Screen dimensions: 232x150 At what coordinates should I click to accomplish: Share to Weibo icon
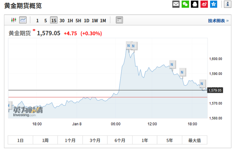point(204,4)
